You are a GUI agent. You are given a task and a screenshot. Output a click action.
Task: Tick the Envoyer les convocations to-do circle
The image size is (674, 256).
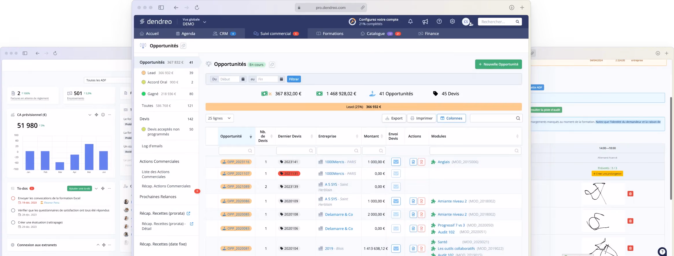click(13, 198)
